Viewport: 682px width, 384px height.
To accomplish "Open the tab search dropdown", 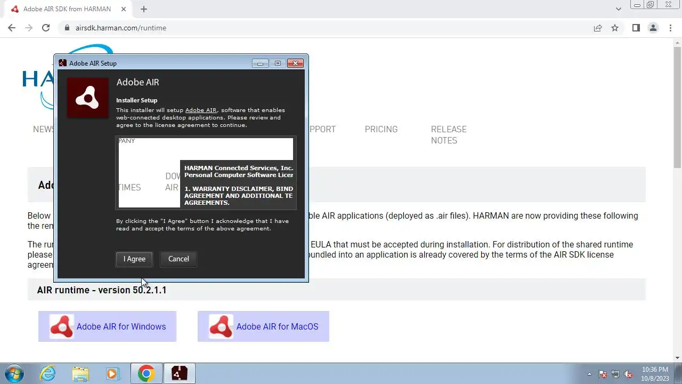I will 618,9.
